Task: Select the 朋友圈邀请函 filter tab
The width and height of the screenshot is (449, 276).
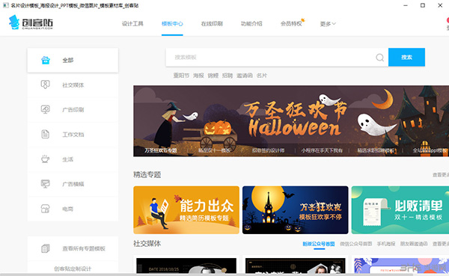Action: 414,244
